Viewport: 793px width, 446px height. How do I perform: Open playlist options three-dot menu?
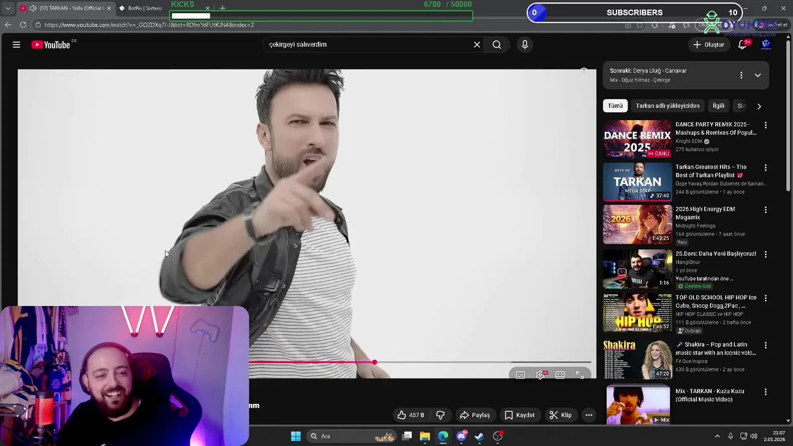(741, 75)
